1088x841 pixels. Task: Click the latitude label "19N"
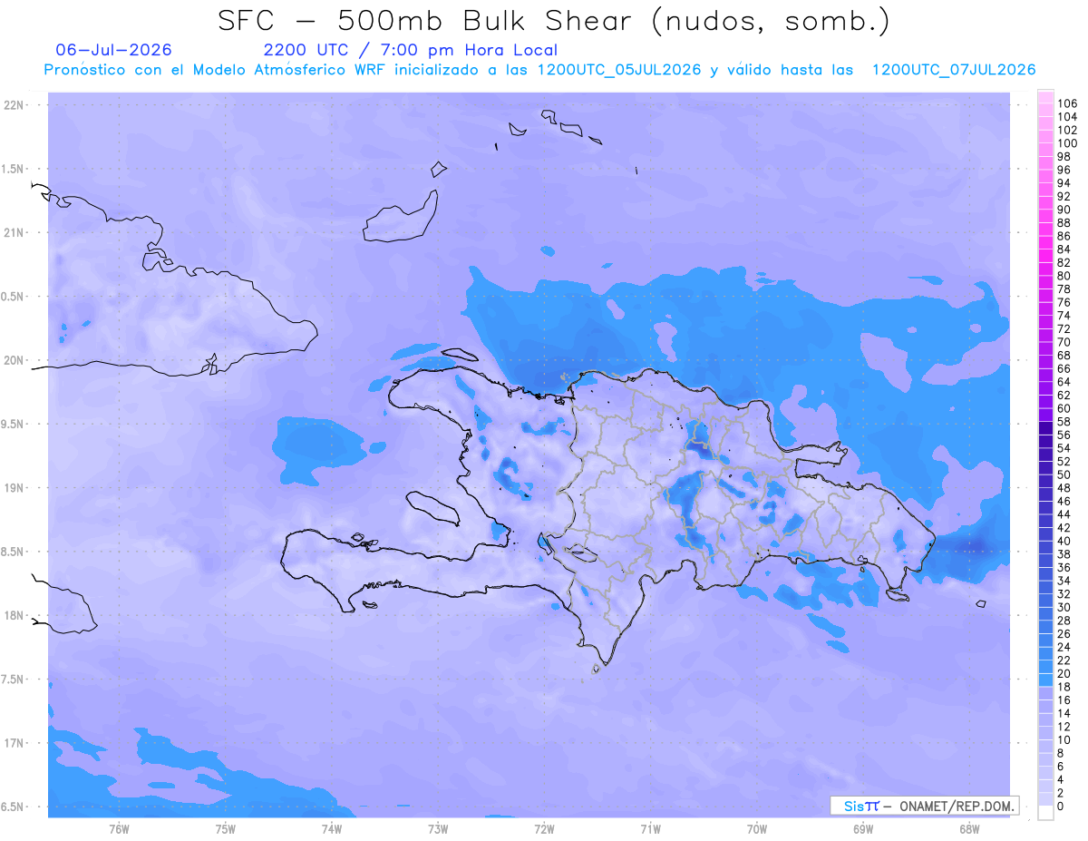pos(15,488)
